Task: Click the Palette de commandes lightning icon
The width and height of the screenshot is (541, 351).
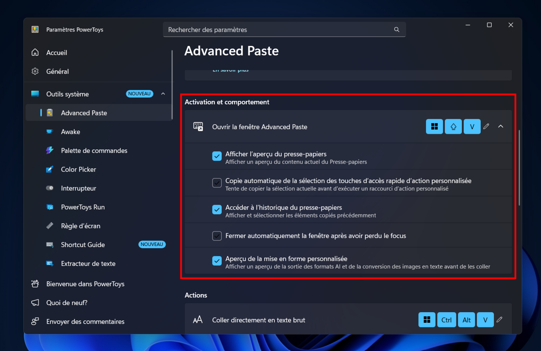Action: coord(50,150)
